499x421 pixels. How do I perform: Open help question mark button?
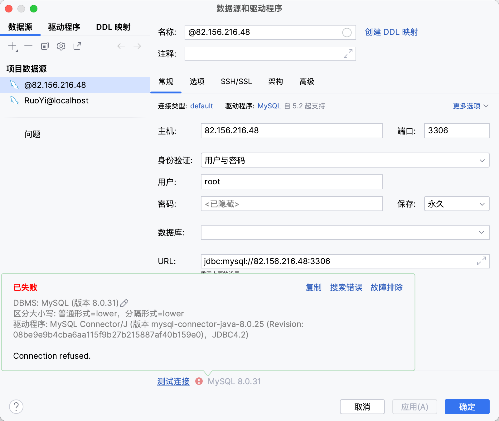coord(16,407)
